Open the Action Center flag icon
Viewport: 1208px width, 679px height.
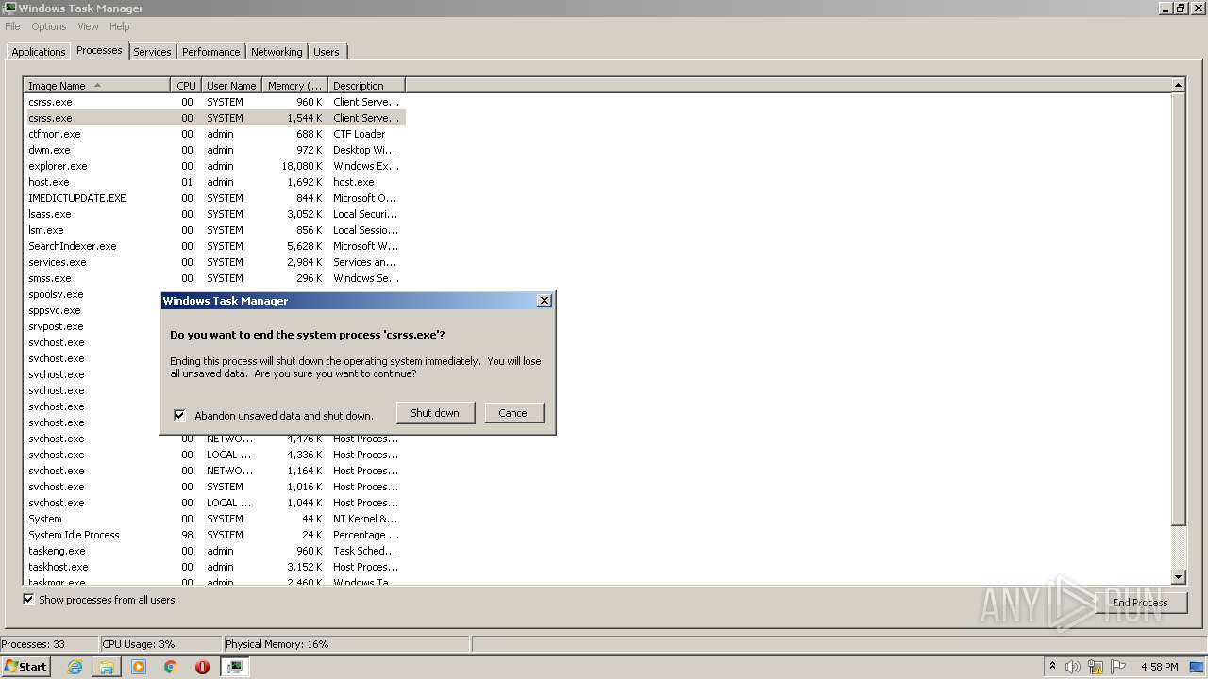pyautogui.click(x=1119, y=667)
